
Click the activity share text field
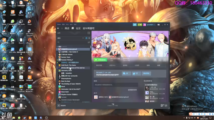tap(116, 85)
